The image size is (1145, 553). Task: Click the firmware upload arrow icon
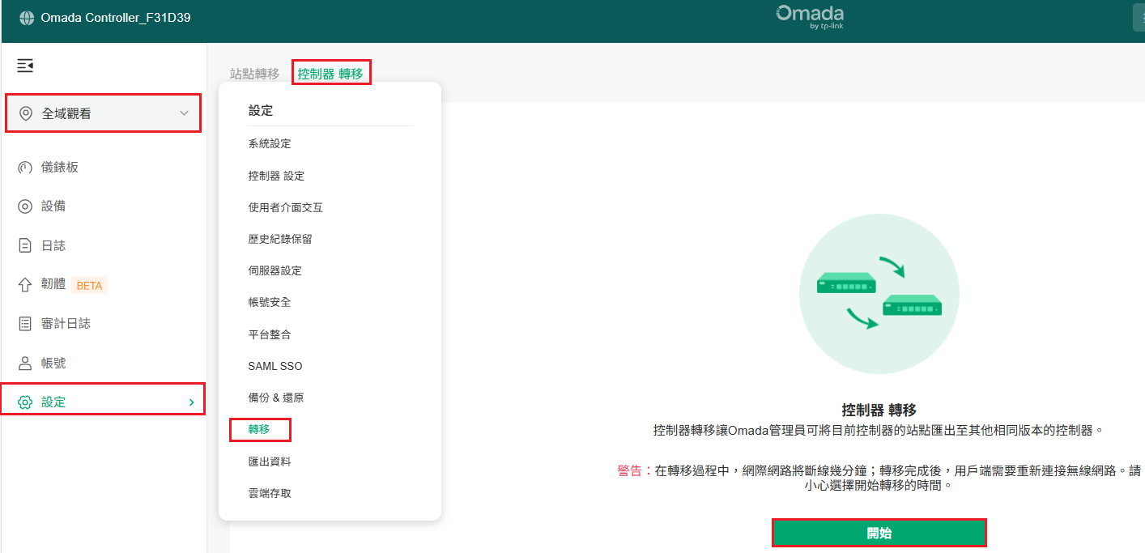click(x=25, y=285)
